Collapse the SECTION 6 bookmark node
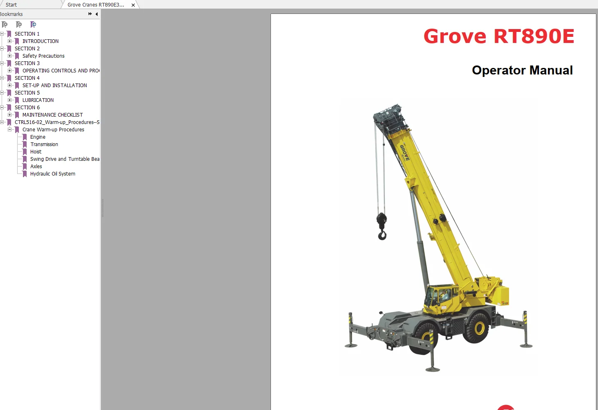 tap(2, 108)
